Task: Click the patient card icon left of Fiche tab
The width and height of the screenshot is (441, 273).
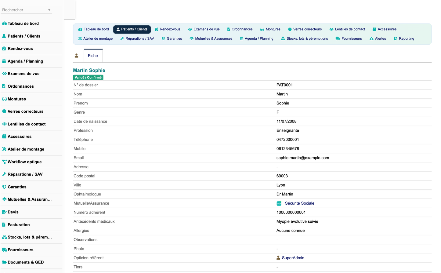Action: pos(77,56)
